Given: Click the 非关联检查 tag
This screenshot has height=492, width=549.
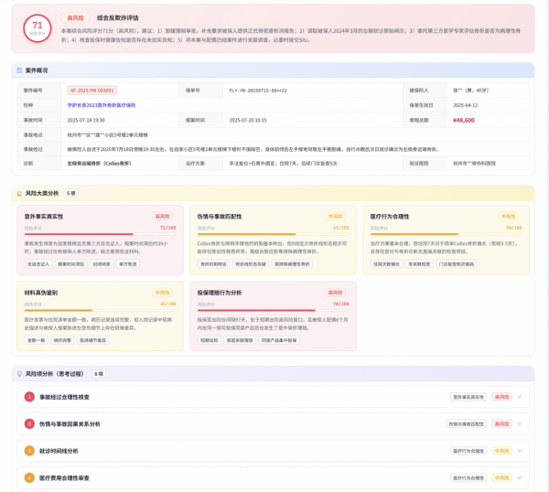Looking at the screenshot, I should [419, 264].
